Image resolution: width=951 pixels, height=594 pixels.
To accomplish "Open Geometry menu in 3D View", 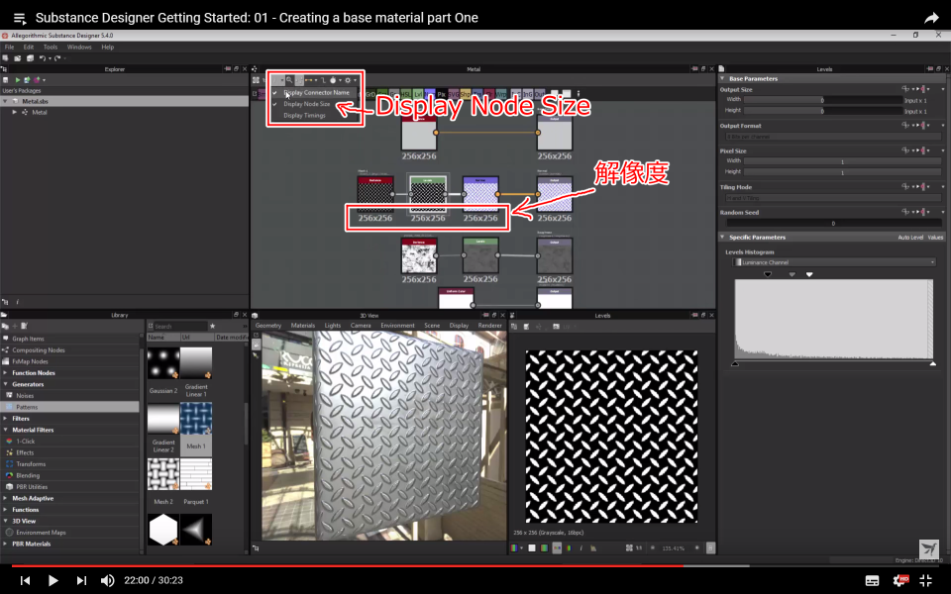I will (268, 326).
